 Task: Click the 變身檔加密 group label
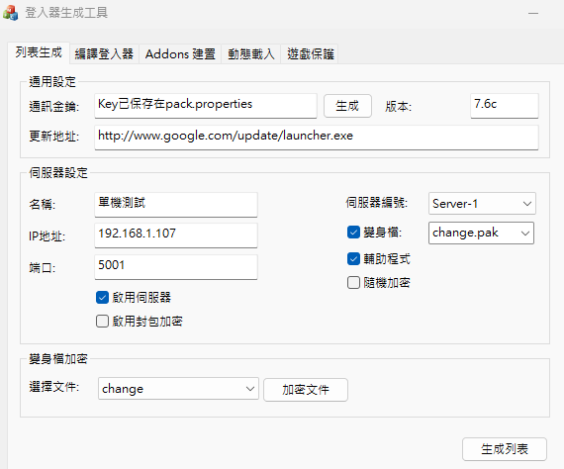coord(58,358)
